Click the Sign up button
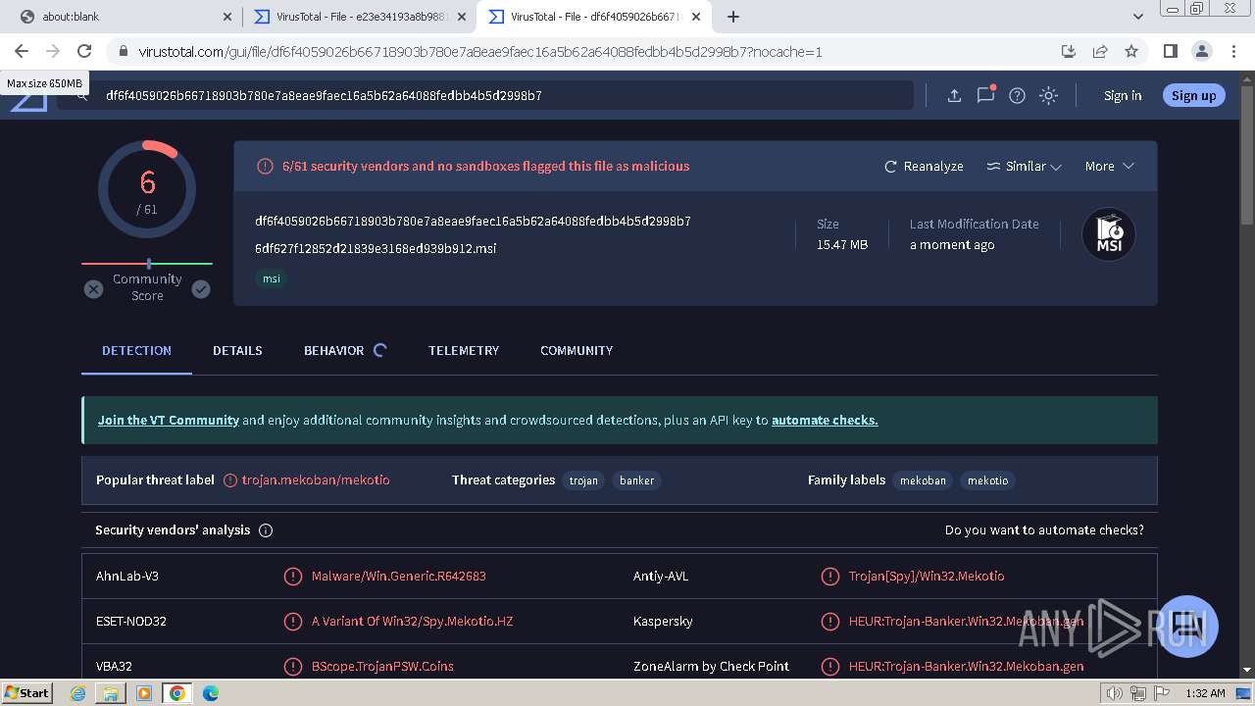This screenshot has height=706, width=1255. point(1193,96)
